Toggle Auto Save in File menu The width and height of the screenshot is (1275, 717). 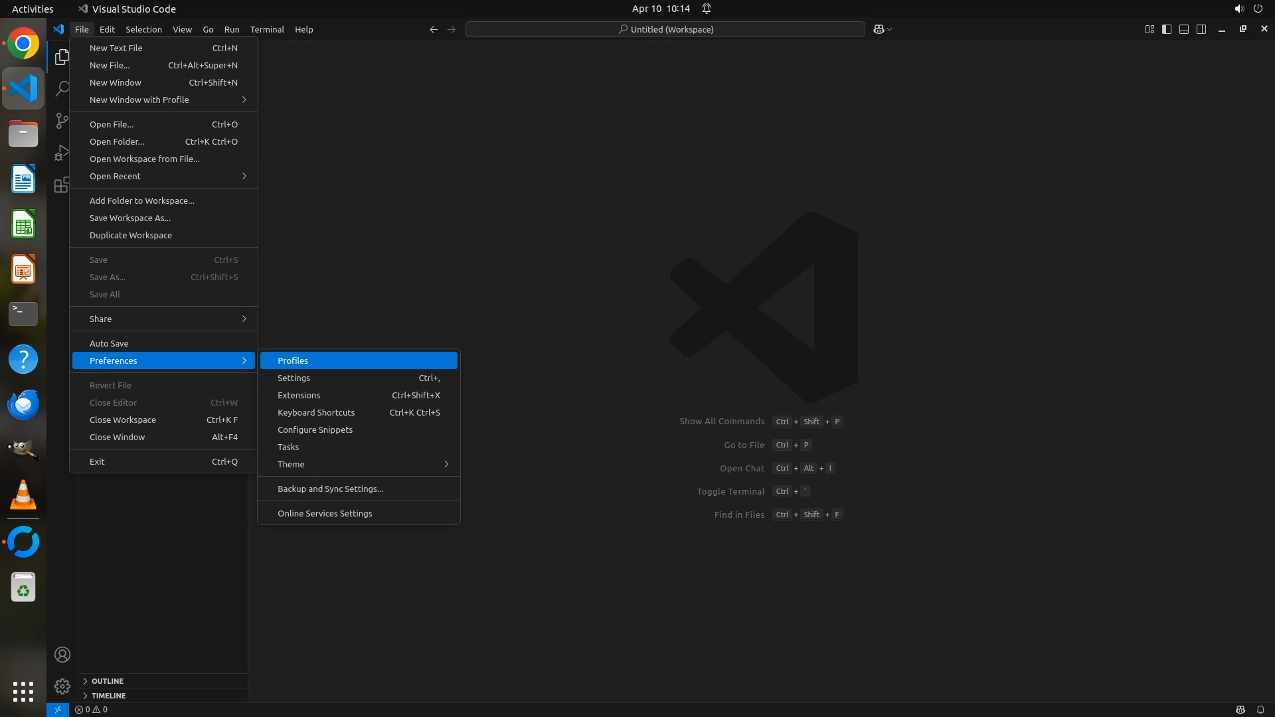click(x=109, y=343)
